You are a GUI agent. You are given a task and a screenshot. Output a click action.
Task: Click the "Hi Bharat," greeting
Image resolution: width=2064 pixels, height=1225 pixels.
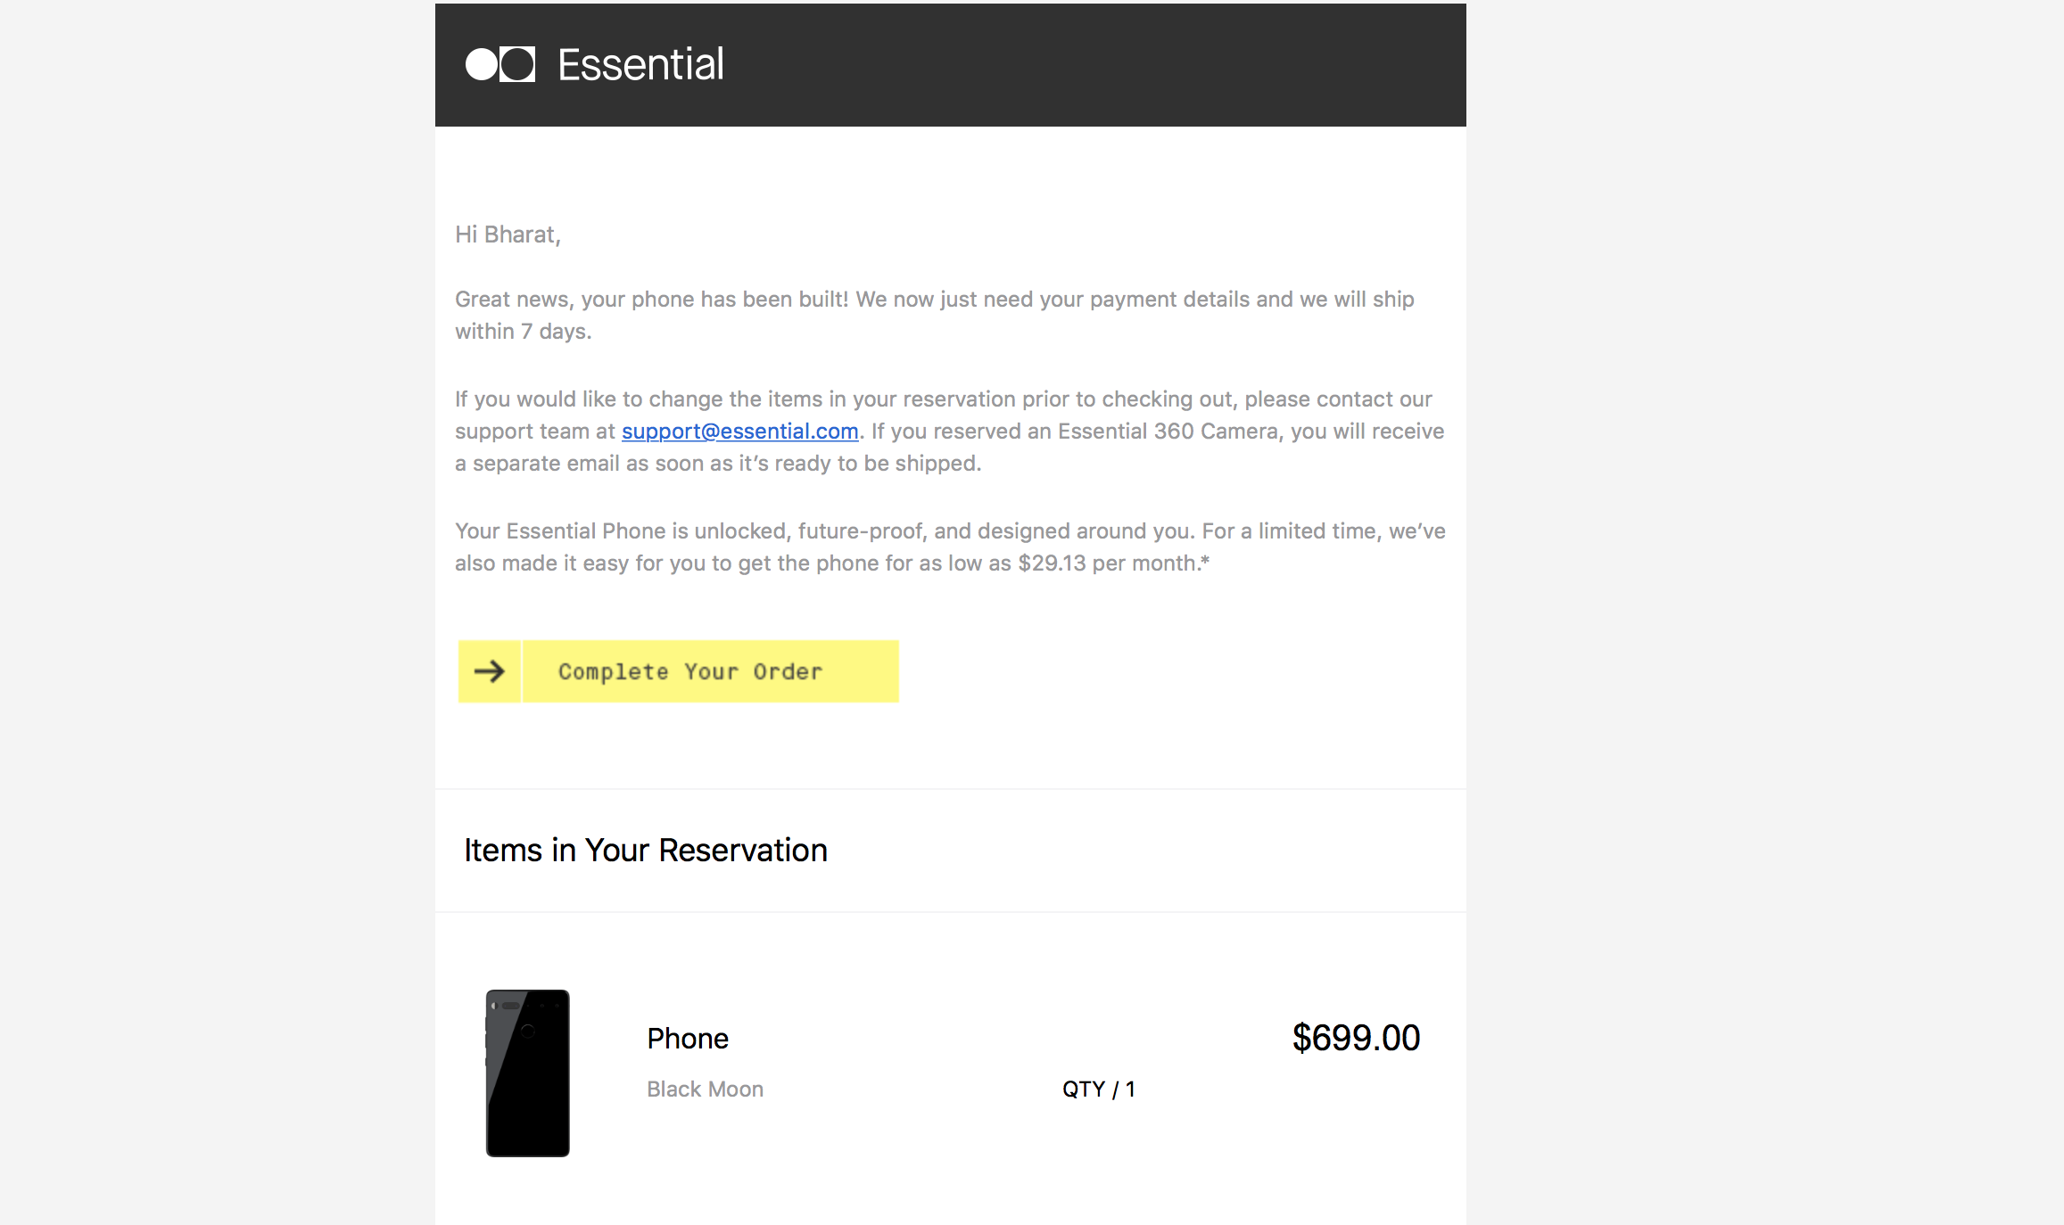(x=508, y=234)
